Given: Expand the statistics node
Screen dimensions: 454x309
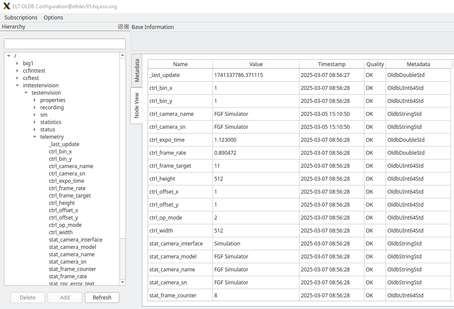Looking at the screenshot, I should tap(35, 122).
